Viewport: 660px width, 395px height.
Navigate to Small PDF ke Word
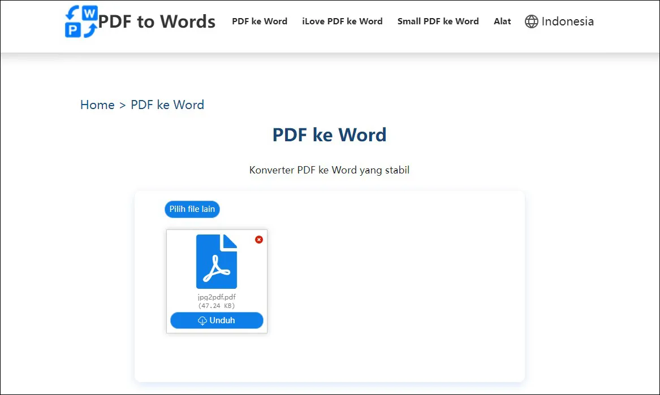point(438,21)
